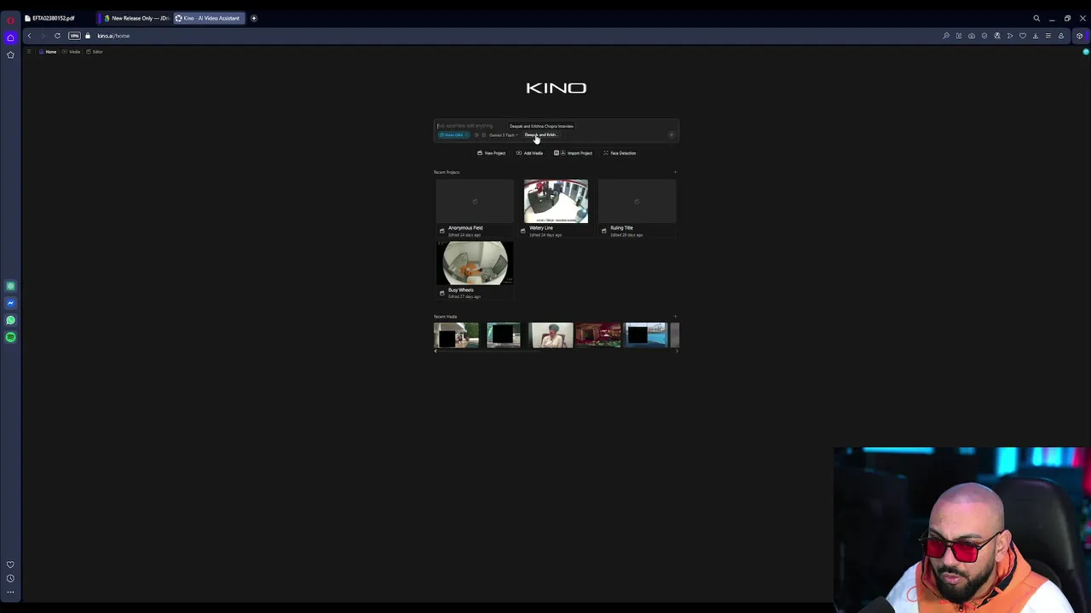Viewport: 1091px width, 613px height.
Task: Open the profile account icon in toolbar
Action: 1061,36
